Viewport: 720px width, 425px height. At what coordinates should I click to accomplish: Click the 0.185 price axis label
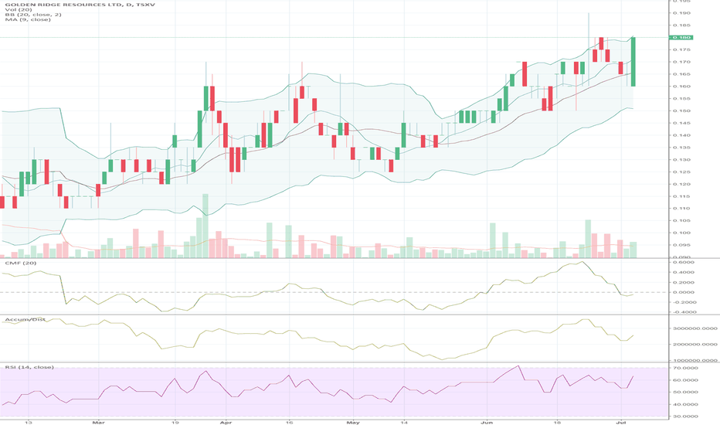pyautogui.click(x=681, y=25)
